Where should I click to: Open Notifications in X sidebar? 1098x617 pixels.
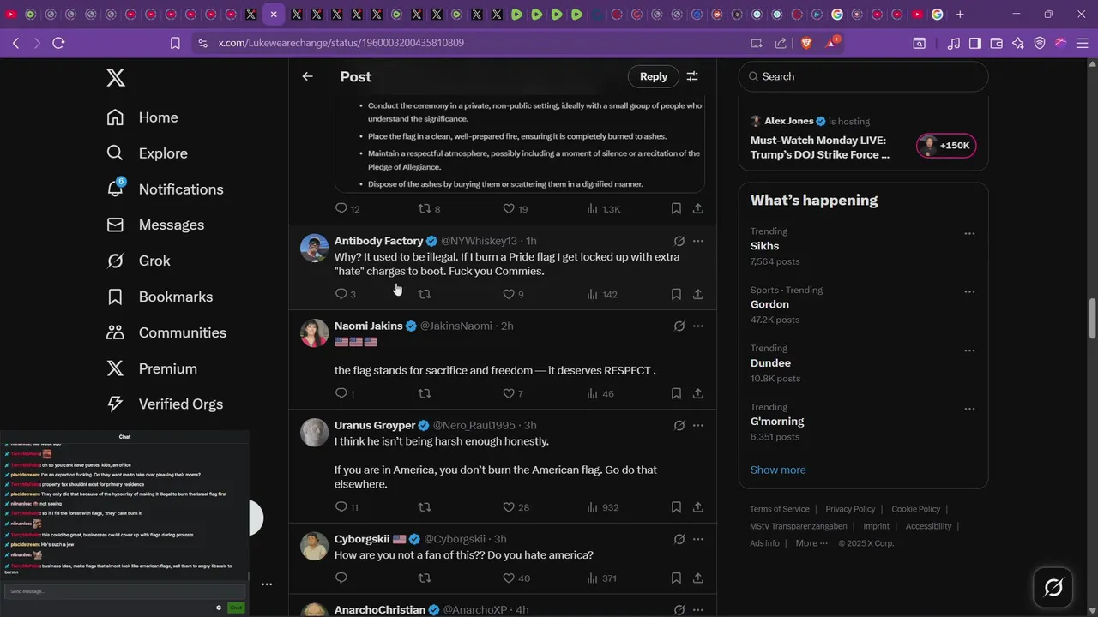(165, 189)
